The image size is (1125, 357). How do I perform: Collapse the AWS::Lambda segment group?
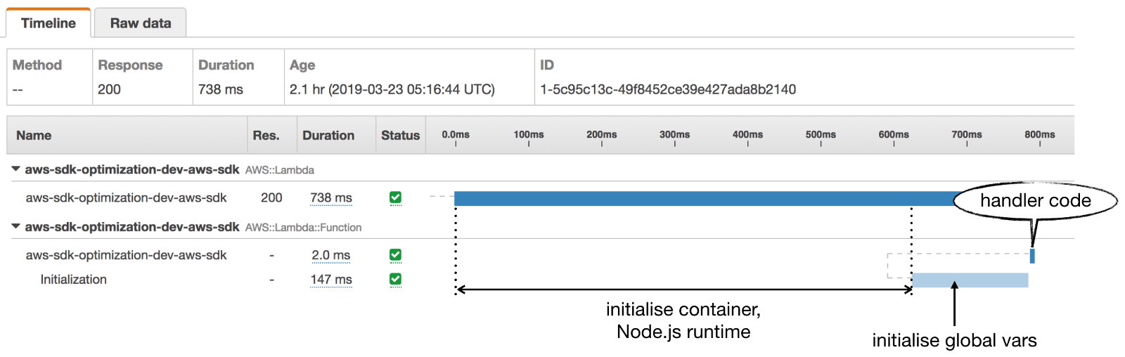click(16, 169)
